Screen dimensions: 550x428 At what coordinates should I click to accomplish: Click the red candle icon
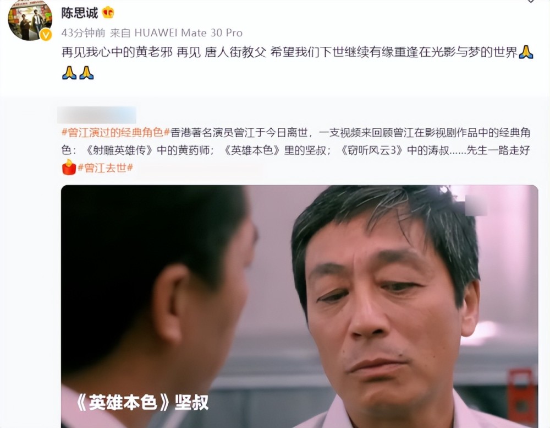point(69,167)
